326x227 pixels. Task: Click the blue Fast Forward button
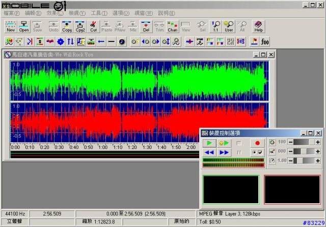click(x=224, y=152)
